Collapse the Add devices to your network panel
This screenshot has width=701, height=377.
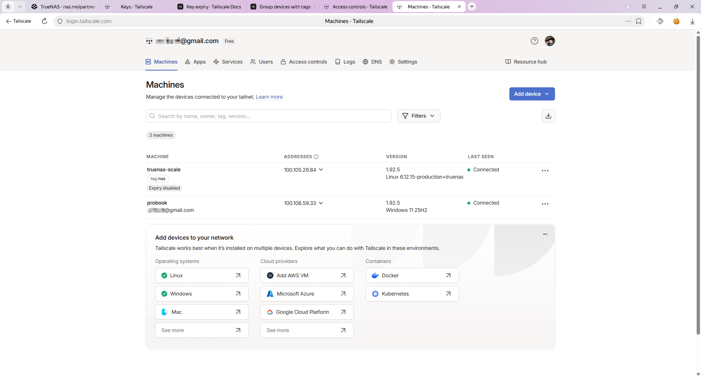pyautogui.click(x=545, y=234)
